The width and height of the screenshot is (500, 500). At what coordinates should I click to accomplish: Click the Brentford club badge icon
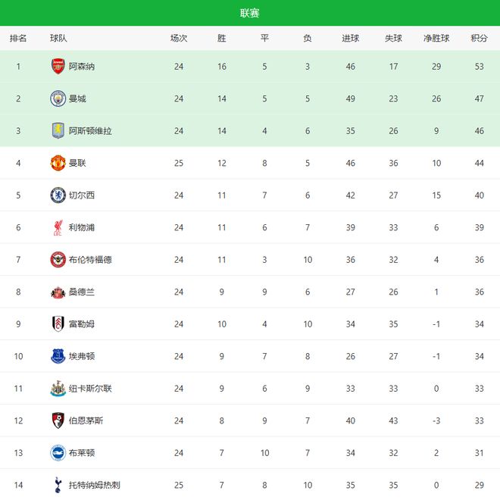pyautogui.click(x=58, y=260)
